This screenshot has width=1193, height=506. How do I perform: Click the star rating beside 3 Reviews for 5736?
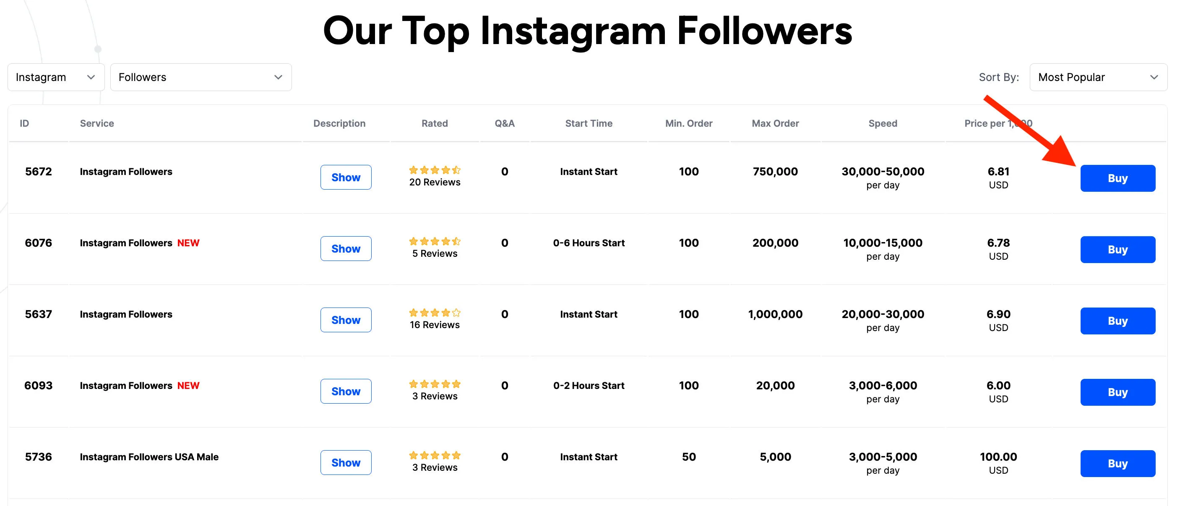435,455
